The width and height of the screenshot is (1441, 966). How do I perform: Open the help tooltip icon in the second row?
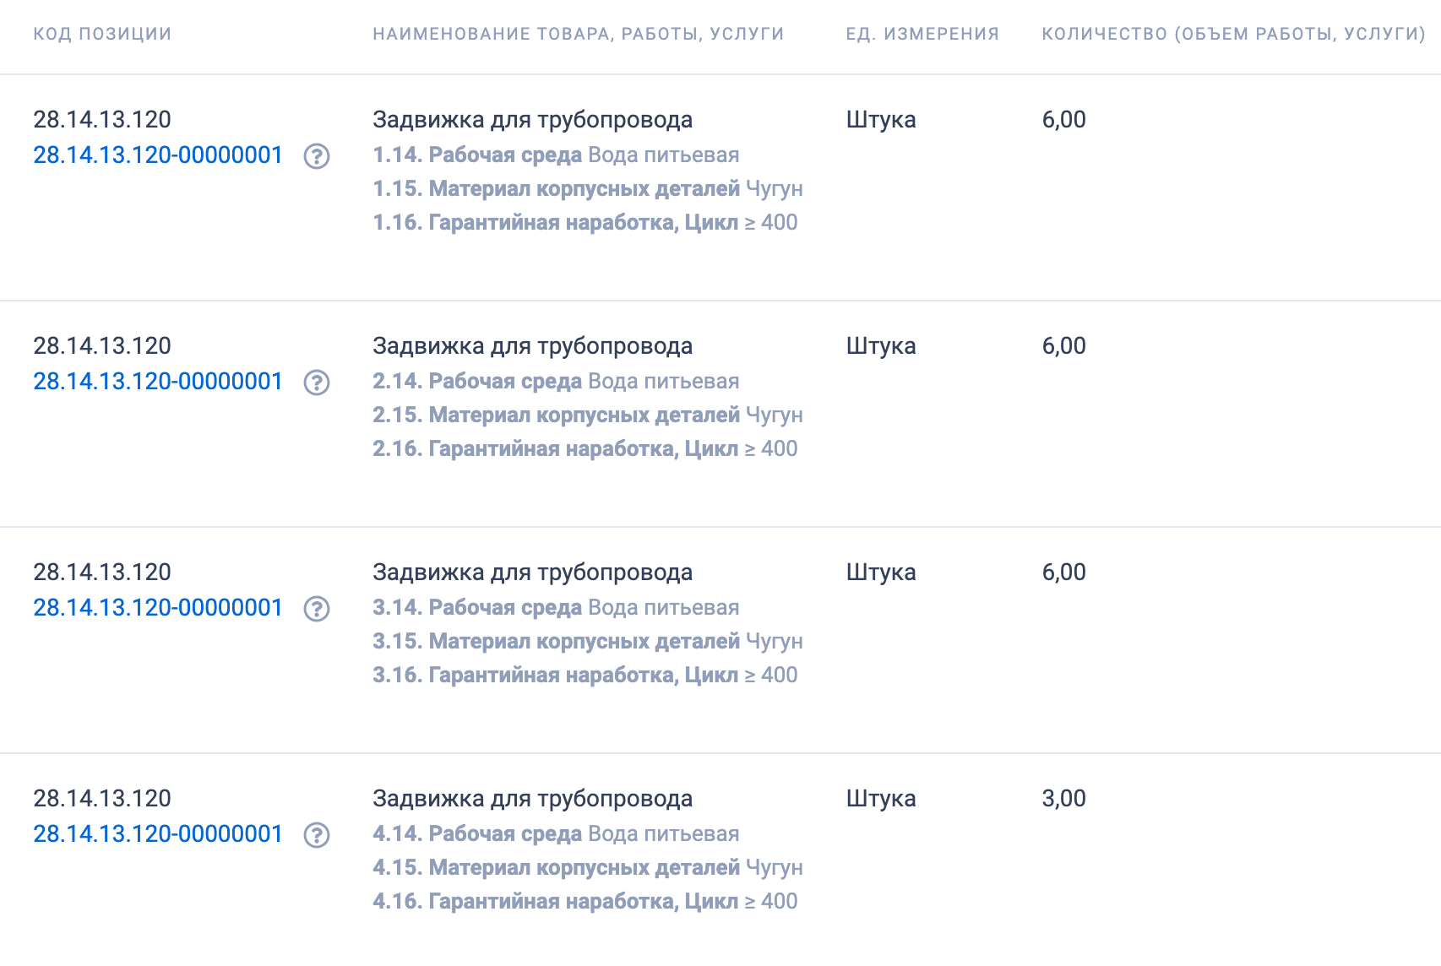[318, 383]
